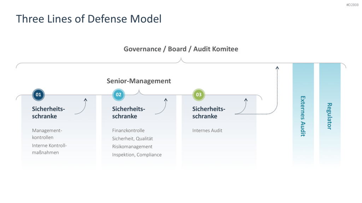The height and width of the screenshot is (203, 362).
Task: Select the Risikomanagement line
Action: (132, 147)
